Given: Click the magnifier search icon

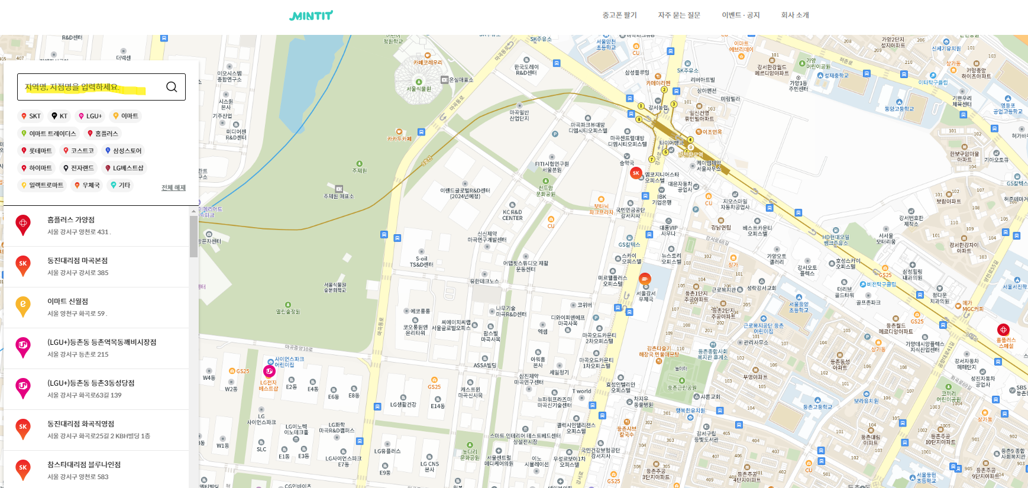Looking at the screenshot, I should click(172, 87).
